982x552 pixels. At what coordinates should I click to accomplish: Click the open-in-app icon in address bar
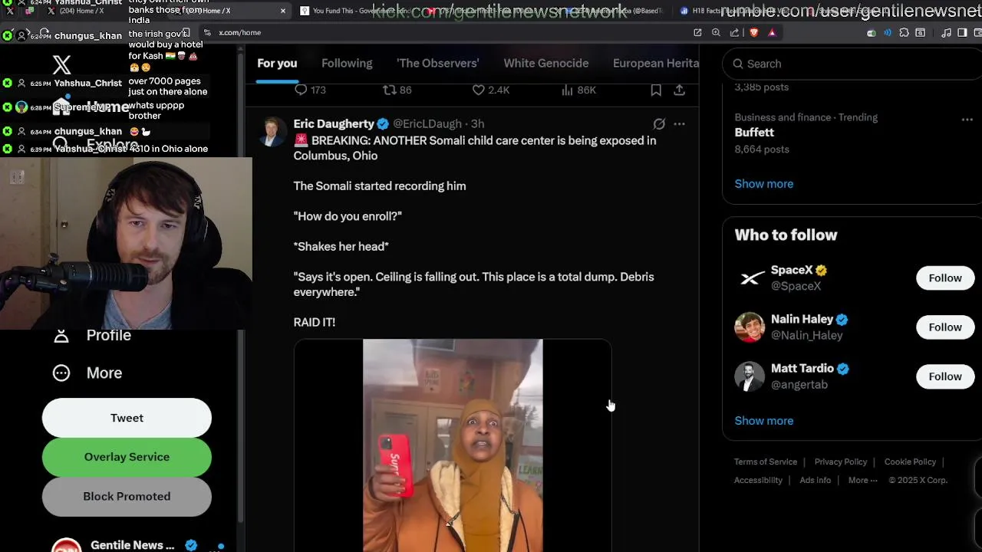pyautogui.click(x=697, y=32)
